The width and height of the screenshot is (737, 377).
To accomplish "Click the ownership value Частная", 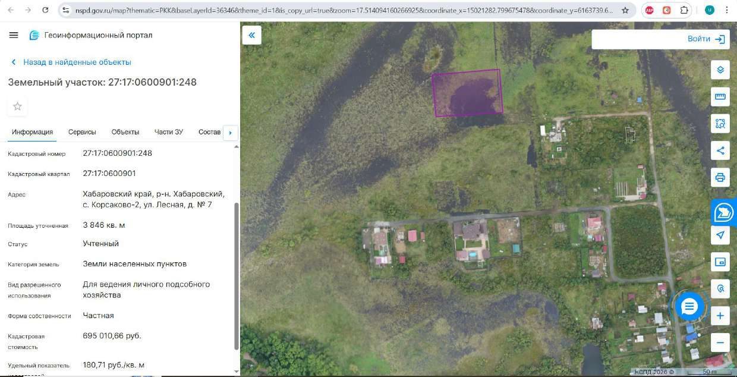I will point(98,316).
